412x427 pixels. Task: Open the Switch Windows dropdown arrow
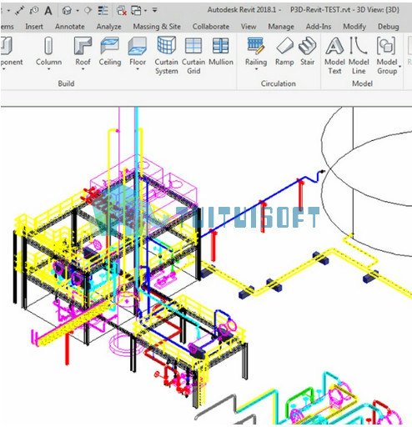pyautogui.click(x=145, y=11)
